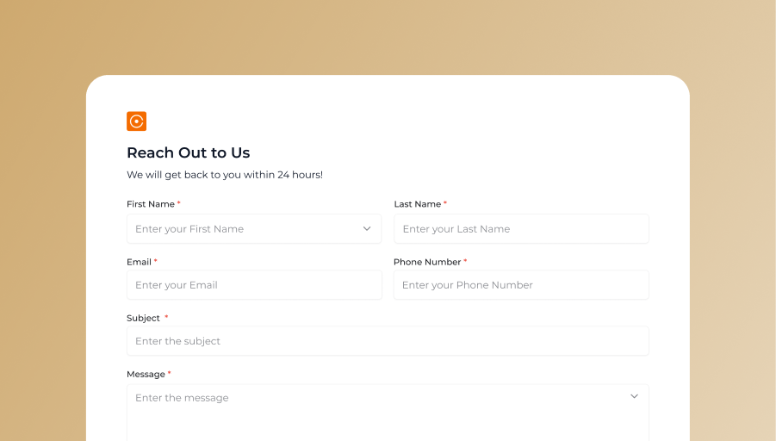
Task: Click the "Reach Out to Us" heading
Action: [x=188, y=152]
